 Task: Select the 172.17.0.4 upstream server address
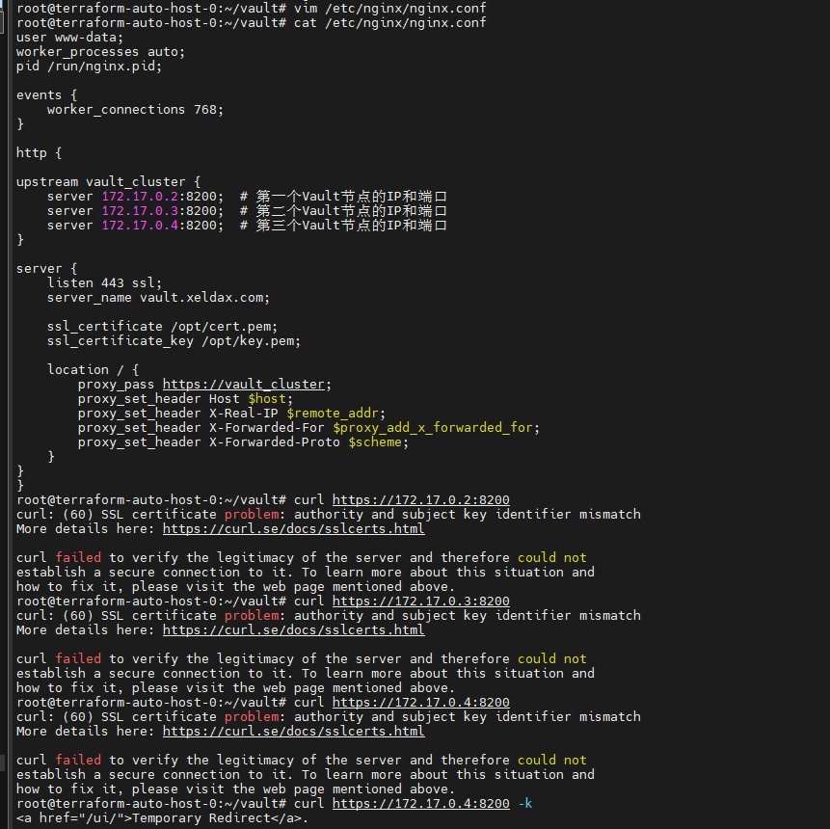pyautogui.click(x=140, y=225)
